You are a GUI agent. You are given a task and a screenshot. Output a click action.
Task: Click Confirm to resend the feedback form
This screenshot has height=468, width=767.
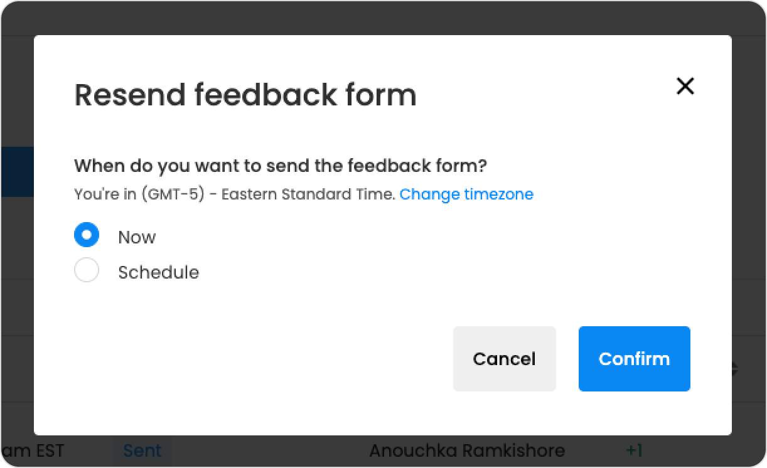pos(634,358)
